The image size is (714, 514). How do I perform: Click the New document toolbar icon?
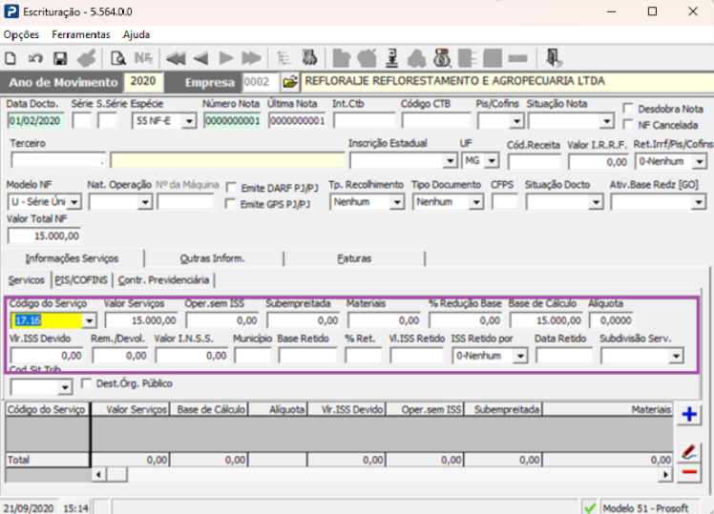click(x=11, y=57)
